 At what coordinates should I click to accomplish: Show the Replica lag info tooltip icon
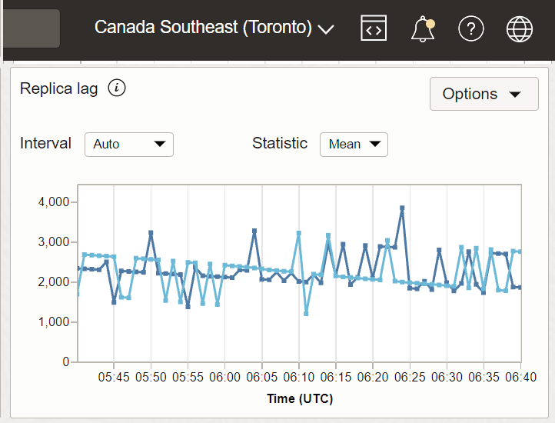tap(117, 88)
